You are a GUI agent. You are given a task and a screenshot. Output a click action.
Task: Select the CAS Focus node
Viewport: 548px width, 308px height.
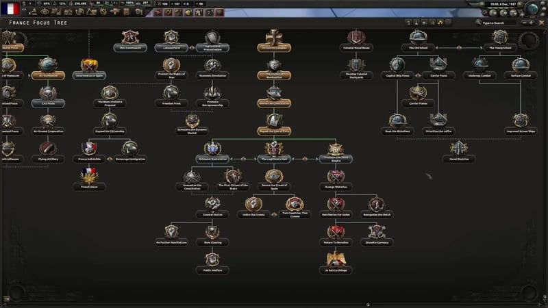[48, 97]
